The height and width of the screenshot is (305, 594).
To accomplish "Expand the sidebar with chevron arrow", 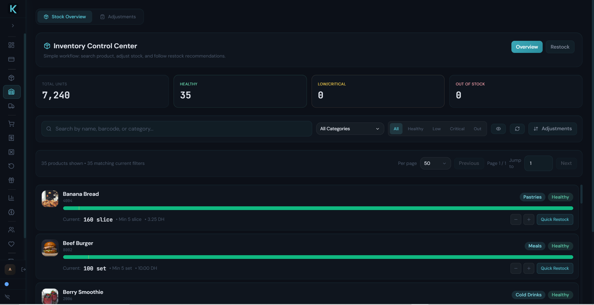I will click(x=13, y=26).
